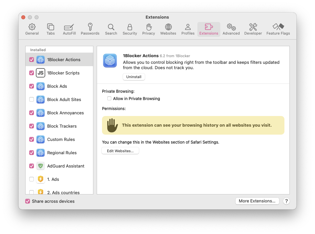This screenshot has height=234, width=315.
Task: Open Websites settings
Action: click(168, 29)
